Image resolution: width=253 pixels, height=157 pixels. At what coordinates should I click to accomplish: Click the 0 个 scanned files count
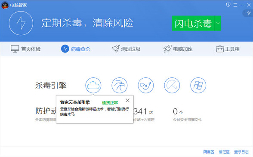coord(178,112)
